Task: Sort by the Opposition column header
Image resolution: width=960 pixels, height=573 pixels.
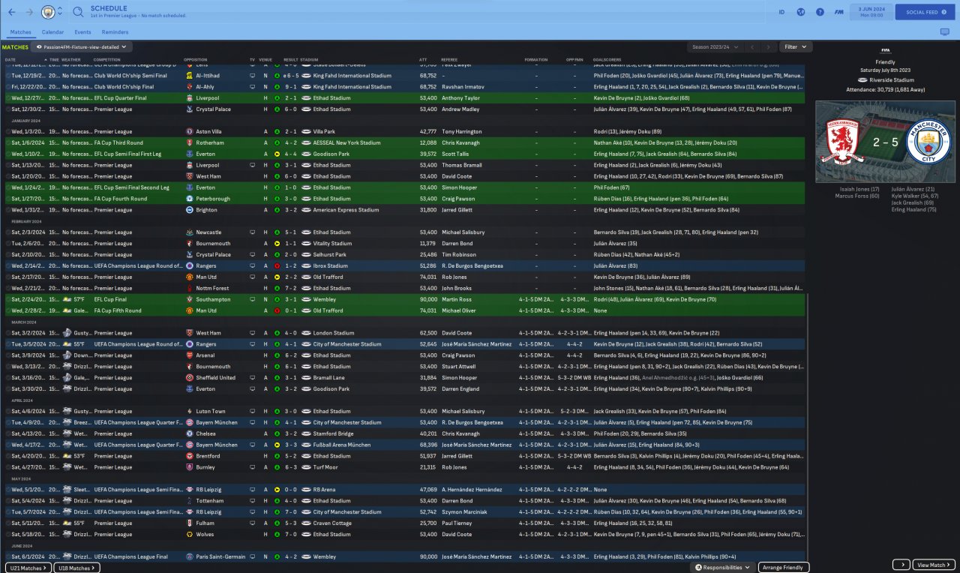Action: 195,60
